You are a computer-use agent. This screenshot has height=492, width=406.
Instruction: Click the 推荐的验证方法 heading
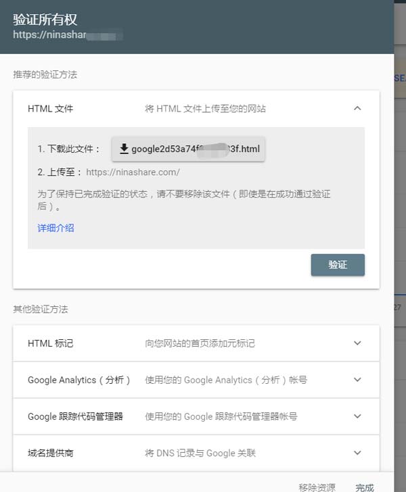45,74
